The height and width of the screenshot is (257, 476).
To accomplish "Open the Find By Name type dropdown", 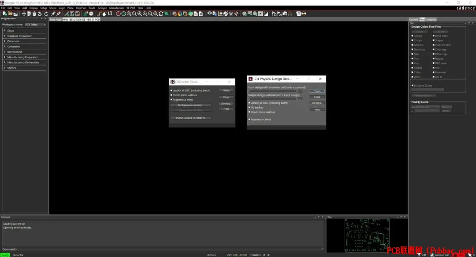I will click(425, 107).
